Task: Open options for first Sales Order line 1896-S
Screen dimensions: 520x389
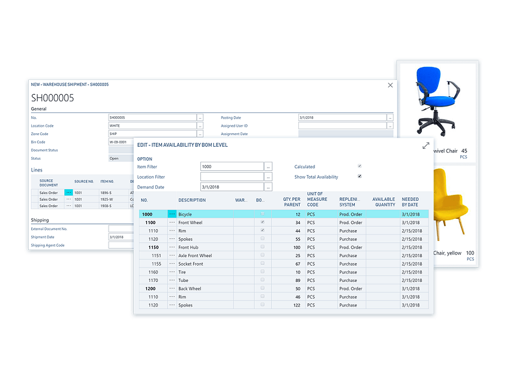Action: click(x=69, y=192)
